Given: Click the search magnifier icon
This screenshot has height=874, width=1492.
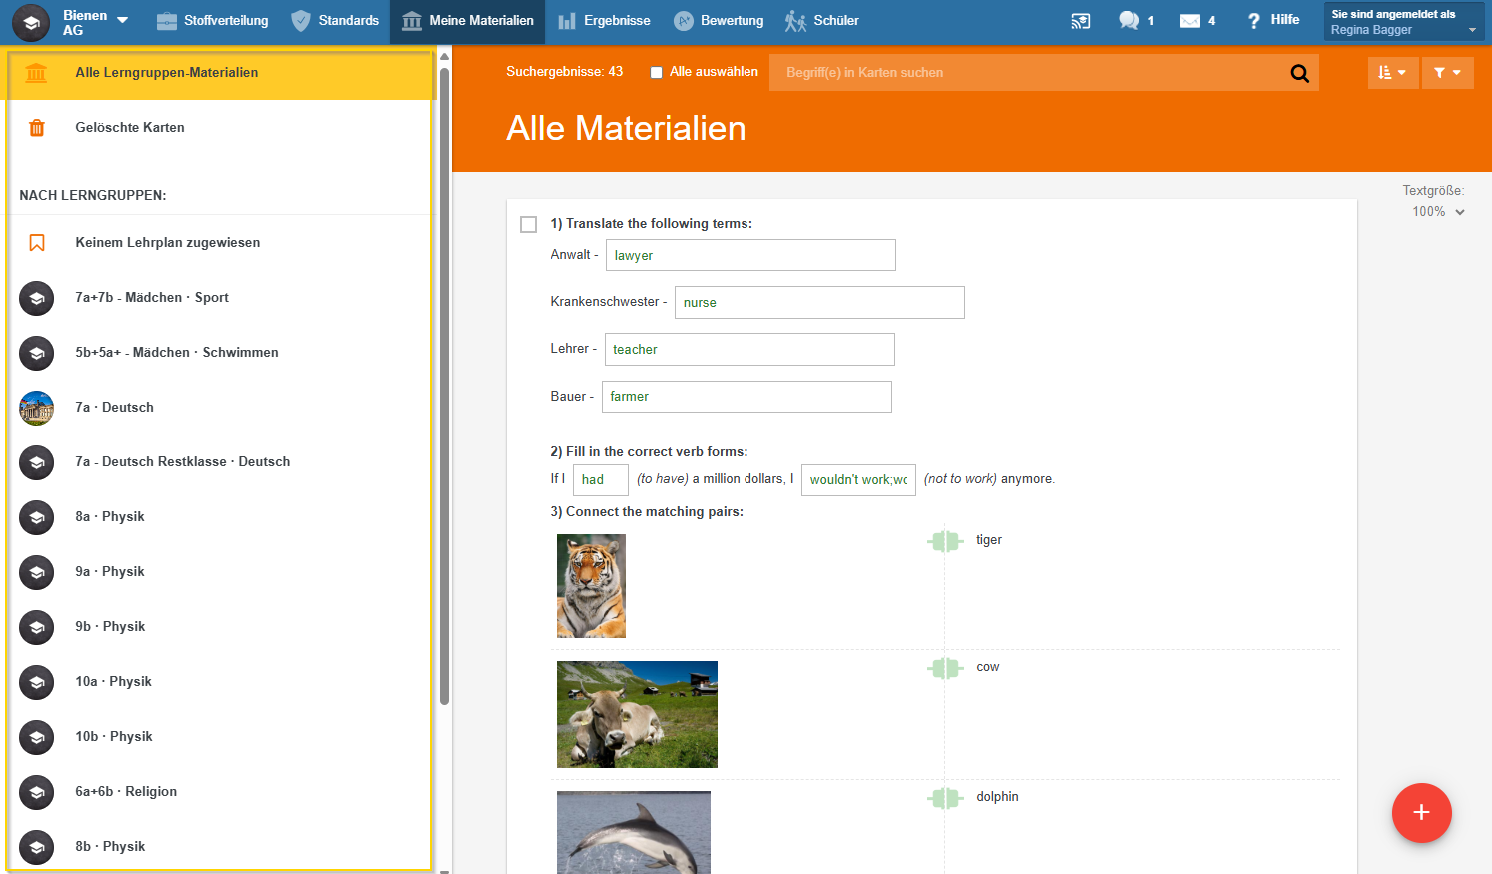Looking at the screenshot, I should [x=1299, y=73].
